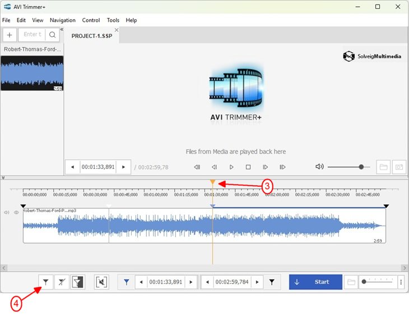
Task: Increase fragment start time with right arrow
Action: 191,282
